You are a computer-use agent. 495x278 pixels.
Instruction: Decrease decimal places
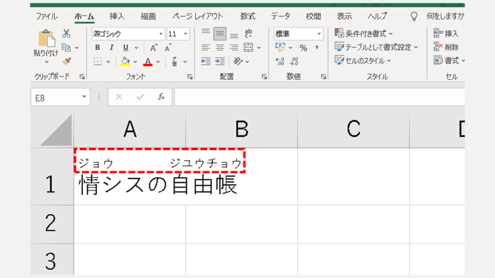point(294,61)
